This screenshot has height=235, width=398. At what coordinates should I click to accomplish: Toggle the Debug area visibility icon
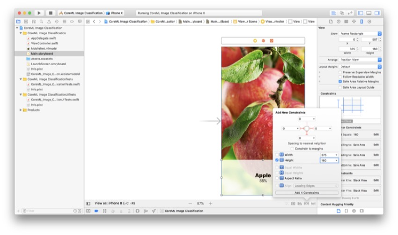[369, 13]
